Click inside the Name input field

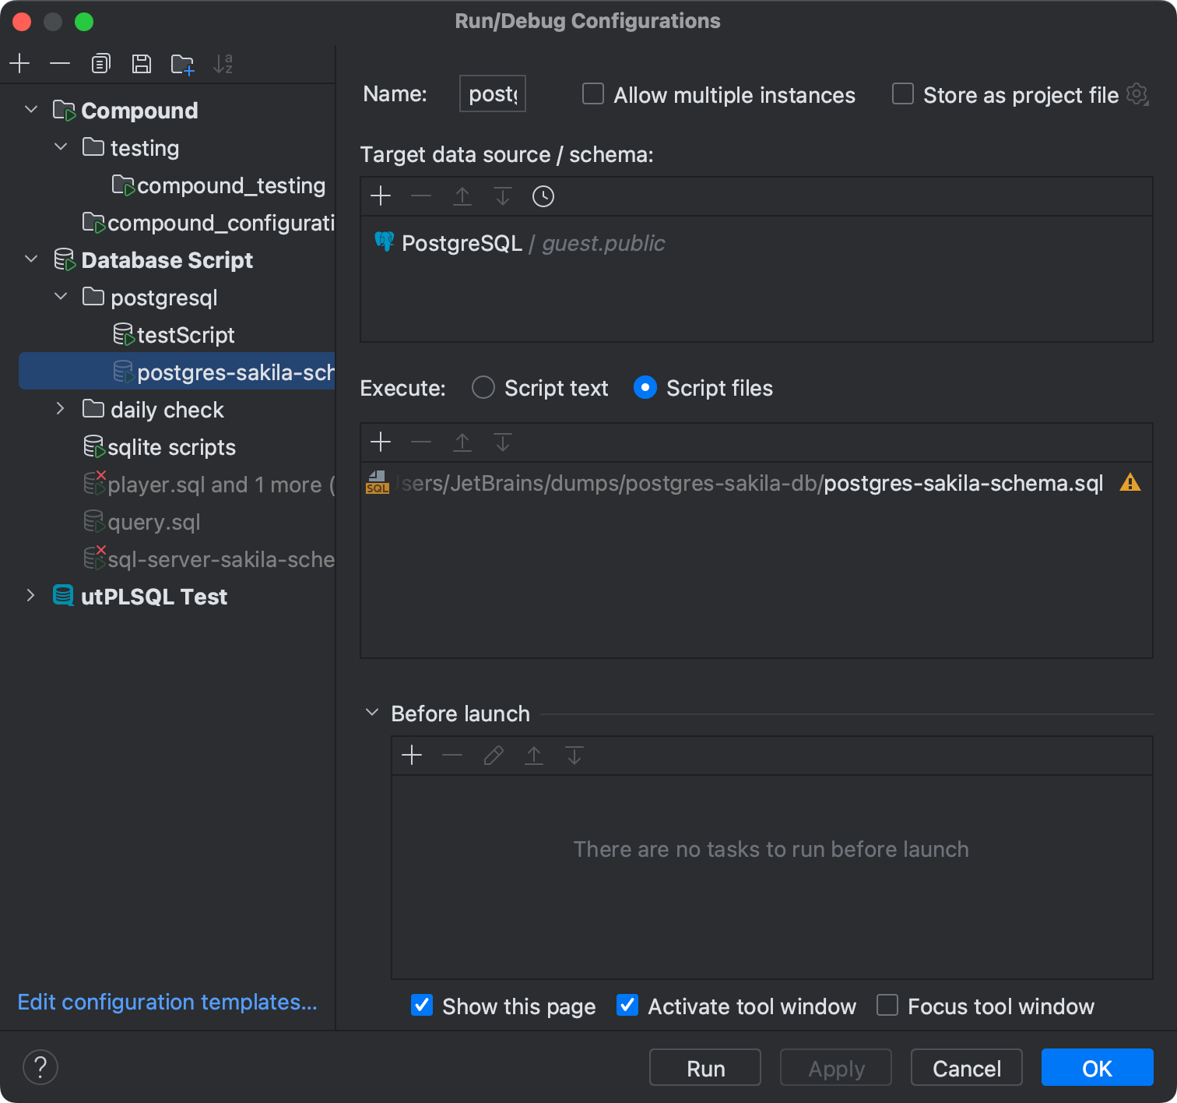click(x=491, y=93)
